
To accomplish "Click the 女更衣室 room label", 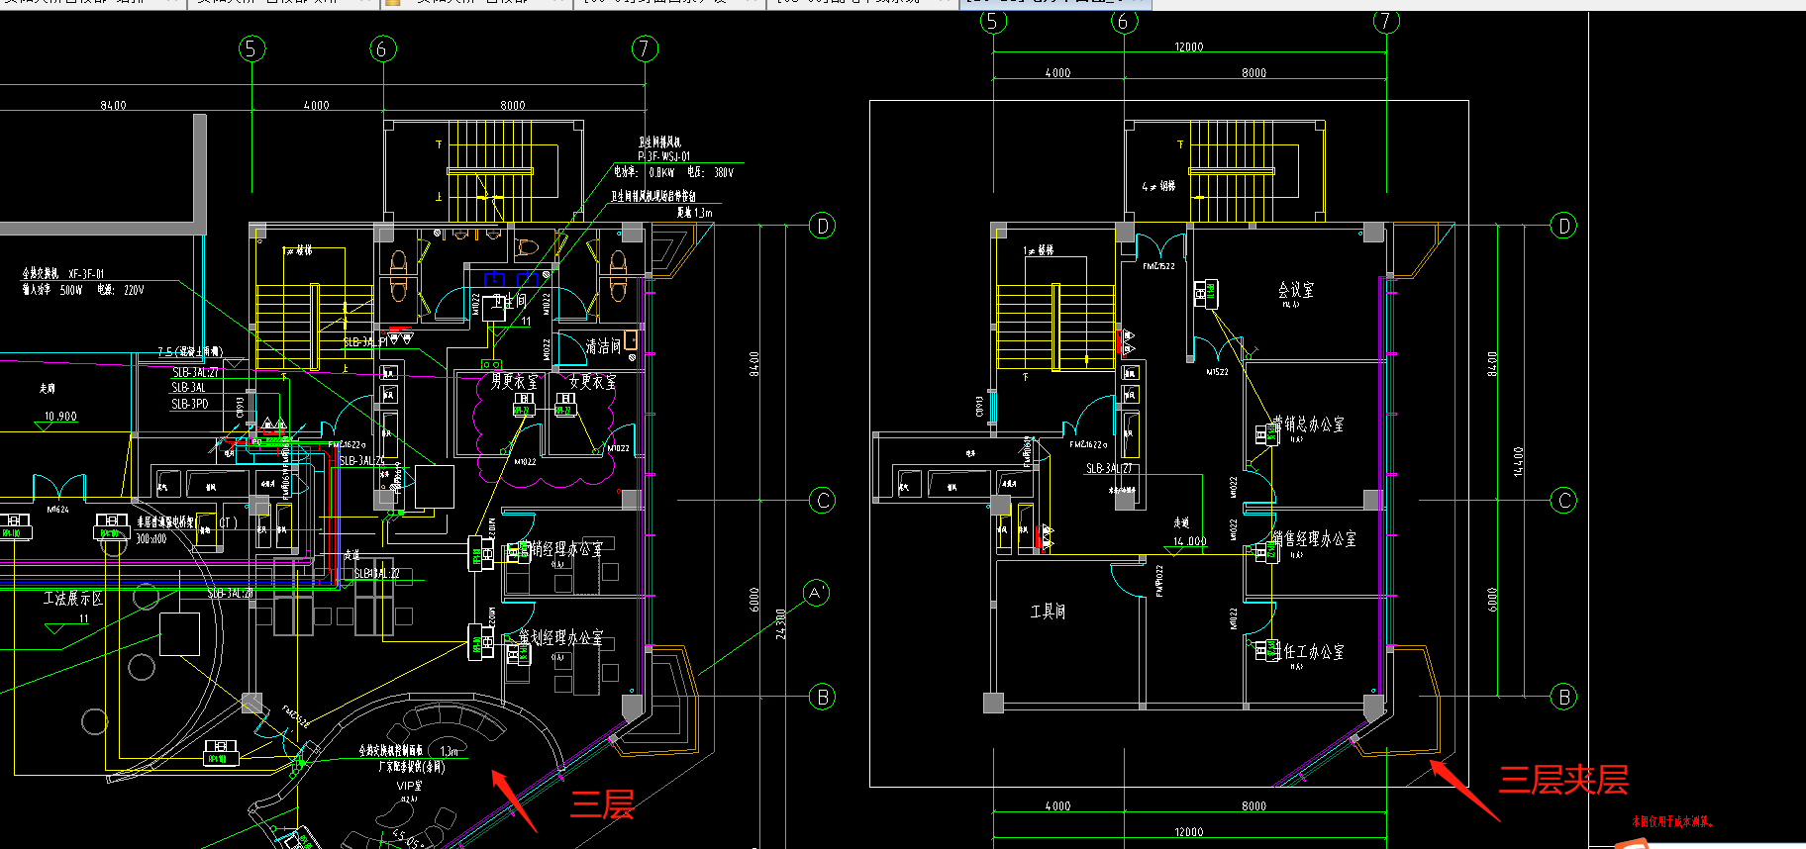I will tap(592, 381).
